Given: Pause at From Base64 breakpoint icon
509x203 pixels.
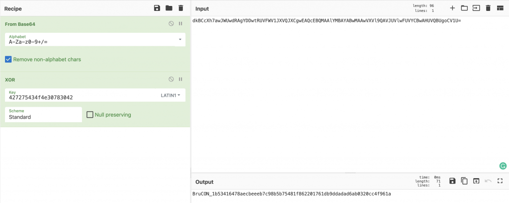Looking at the screenshot, I should click(180, 24).
